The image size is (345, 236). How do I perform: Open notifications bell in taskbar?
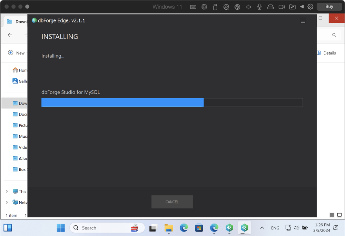(x=336, y=228)
